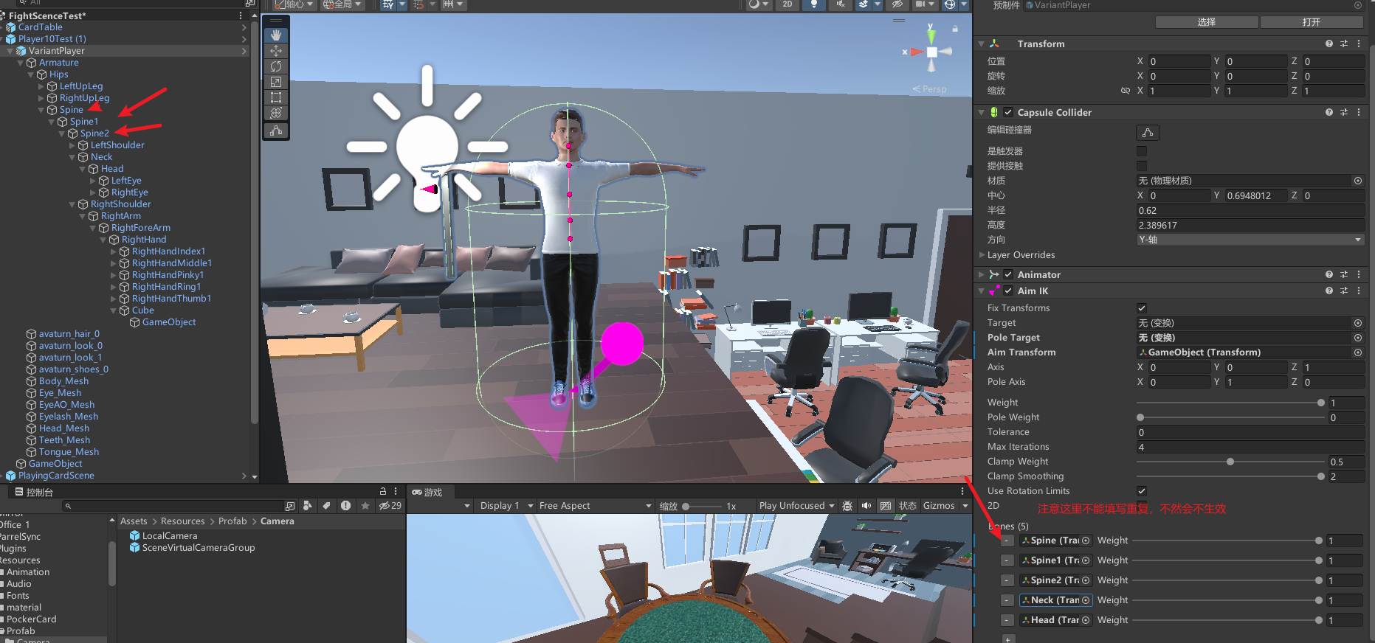The width and height of the screenshot is (1375, 643).
Task: Click the collider Radius (半径) input field
Action: pyautogui.click(x=1250, y=210)
